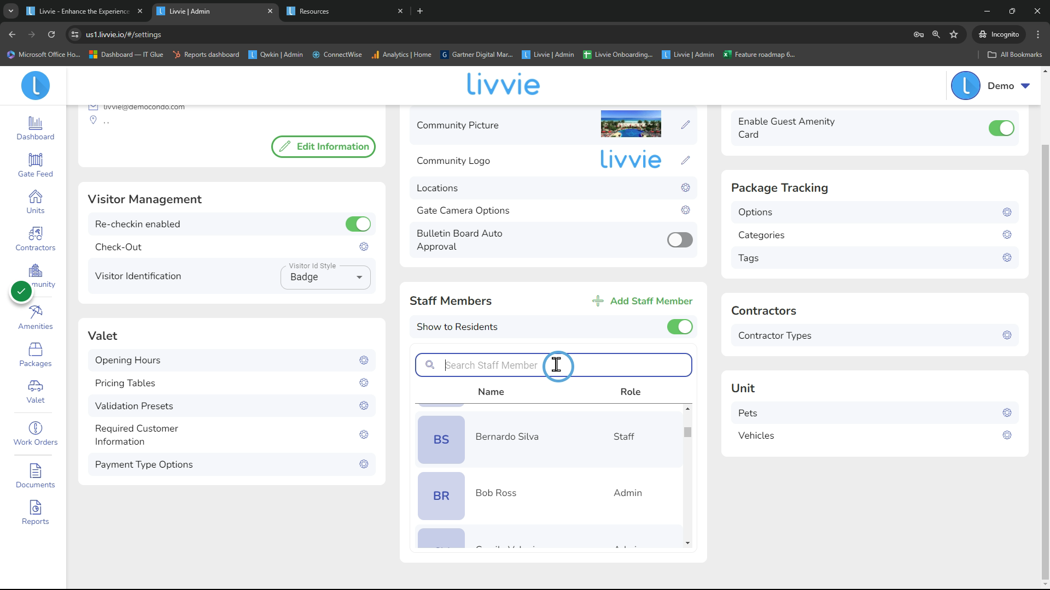Toggle Show to Residents switch
The image size is (1050, 590).
point(680,327)
